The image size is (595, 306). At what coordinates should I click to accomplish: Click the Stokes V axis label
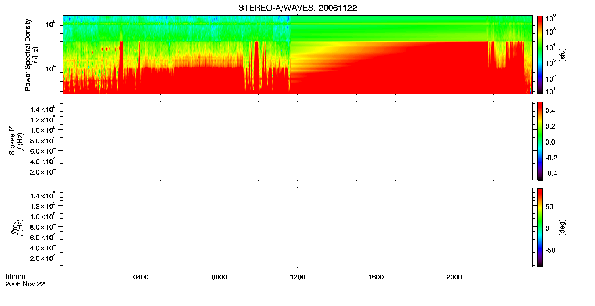[12, 141]
